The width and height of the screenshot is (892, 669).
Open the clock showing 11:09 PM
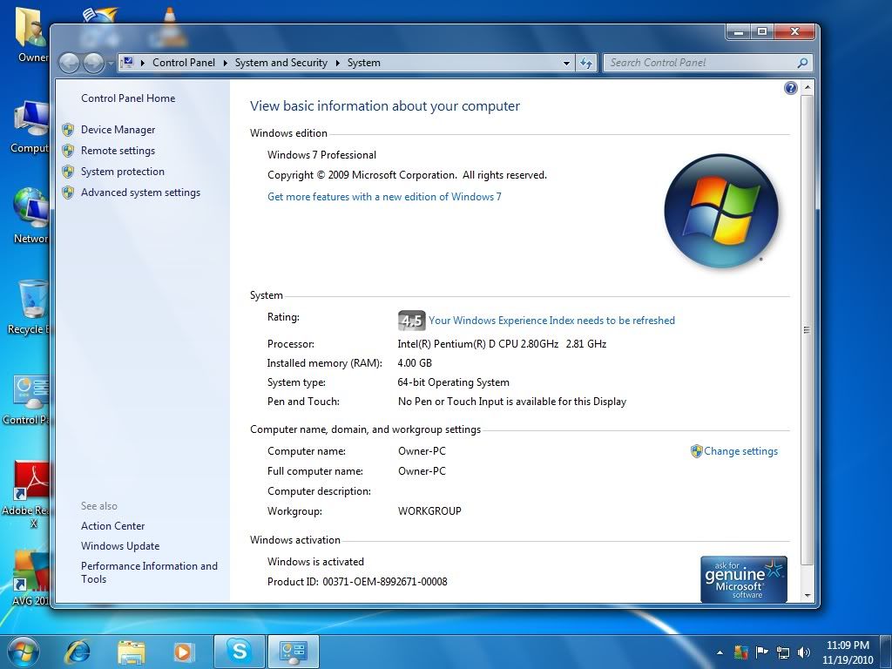point(848,652)
